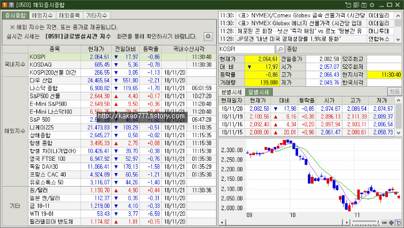Click the 18/11/20 row in daily price table
Image resolution: width=404 pixels, height=228 pixels.
pos(307,109)
